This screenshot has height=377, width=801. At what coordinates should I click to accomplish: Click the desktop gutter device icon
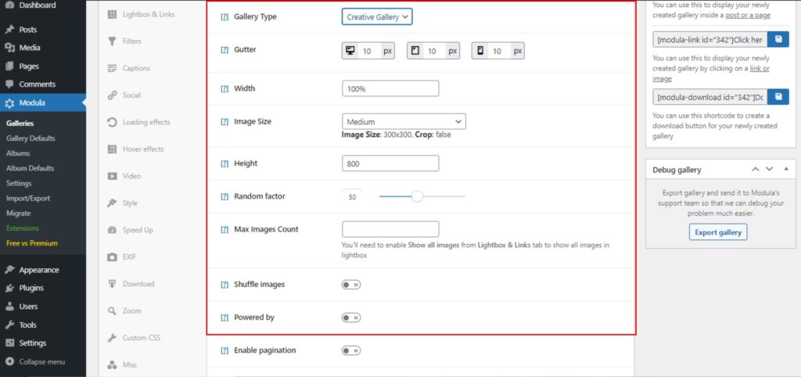point(350,51)
